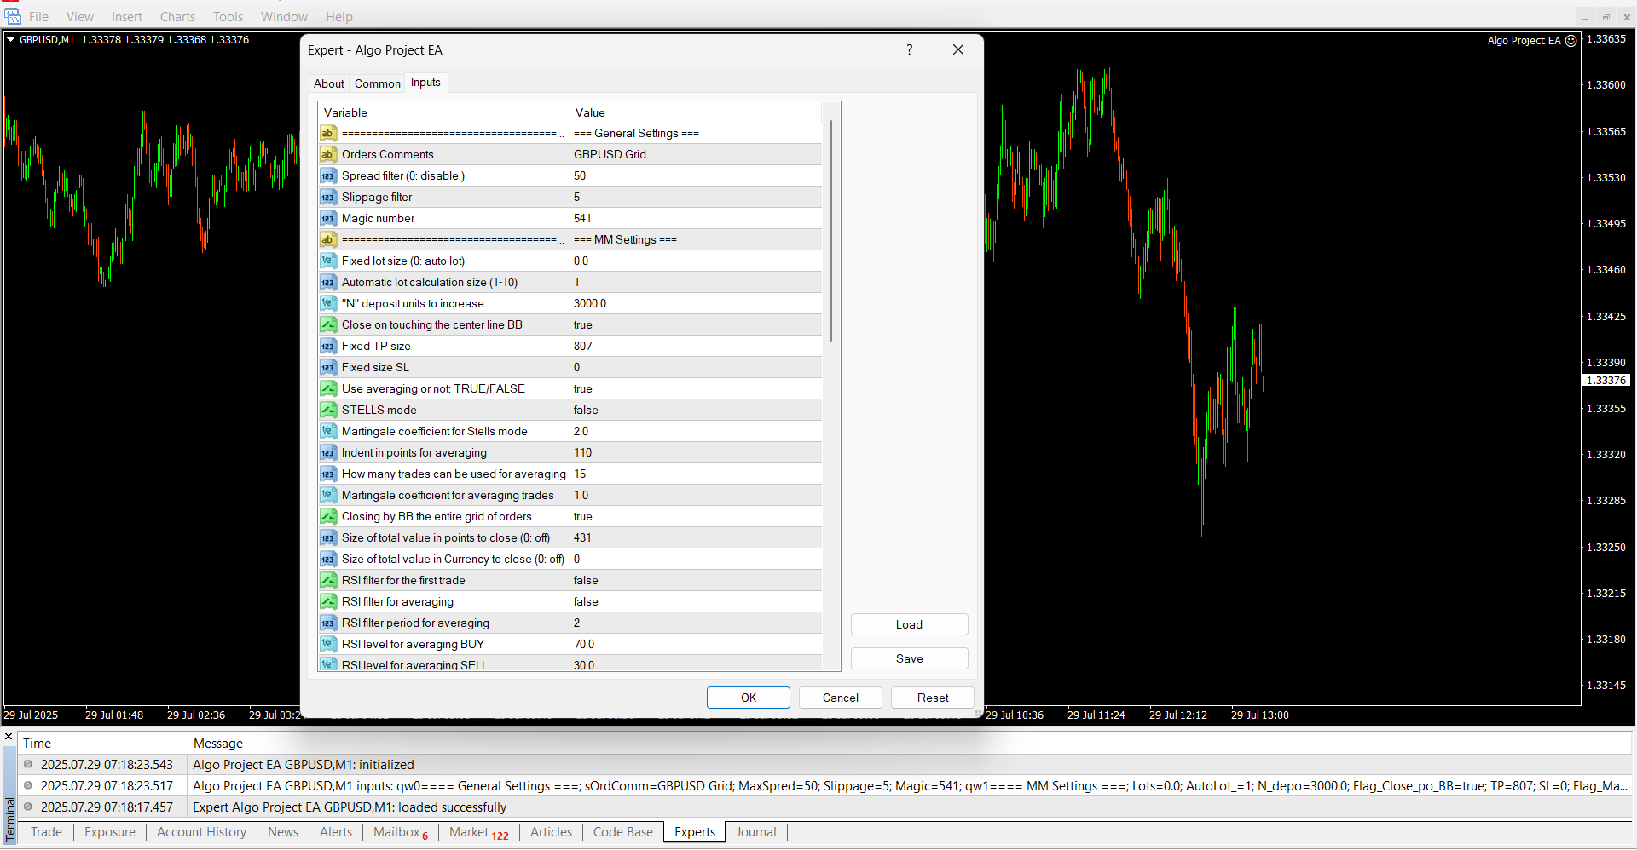Image resolution: width=1637 pixels, height=850 pixels.
Task: Click the double-type icon beside Fixed lot size
Action: 328,261
